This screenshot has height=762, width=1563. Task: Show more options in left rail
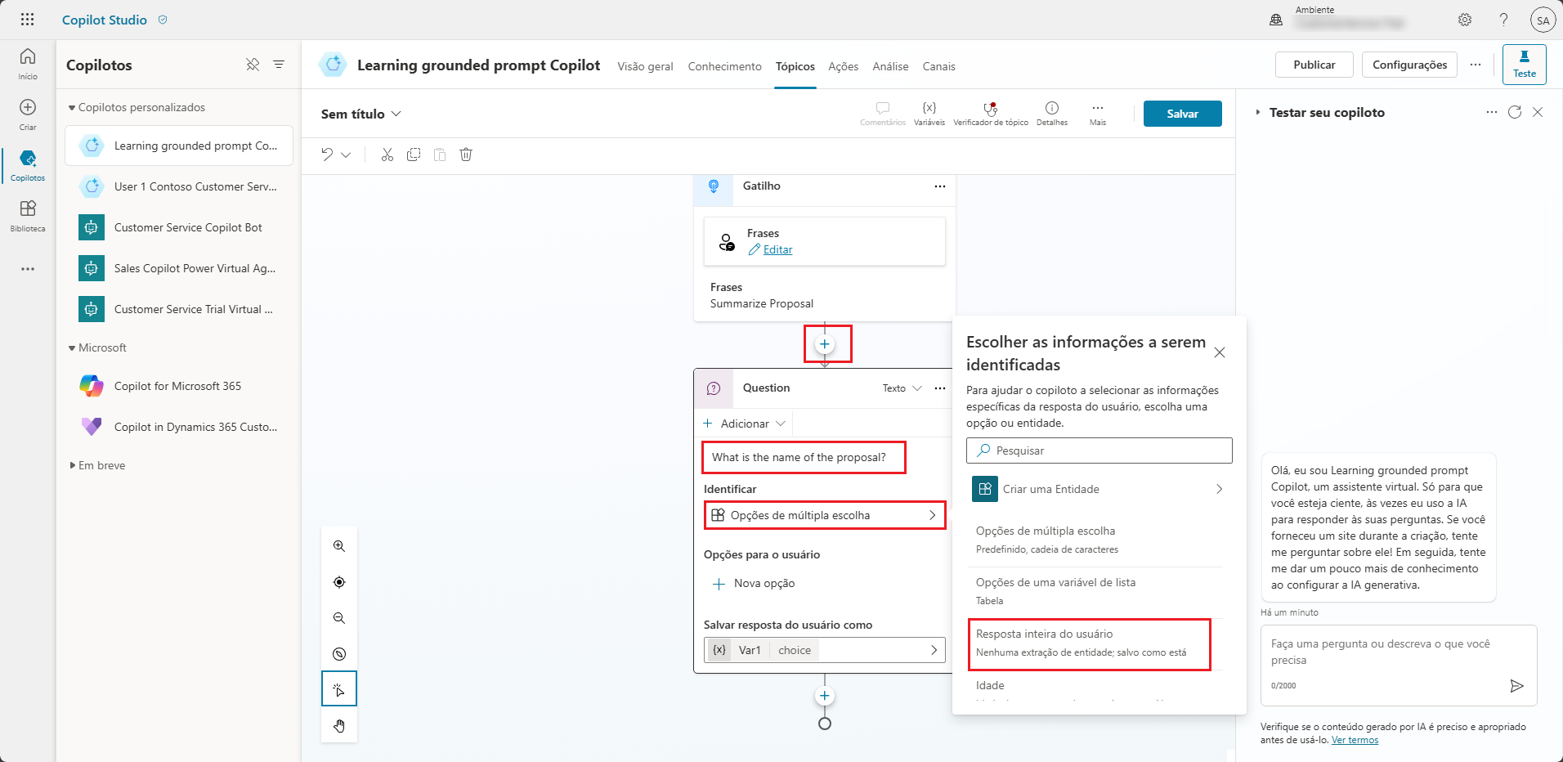click(x=28, y=269)
